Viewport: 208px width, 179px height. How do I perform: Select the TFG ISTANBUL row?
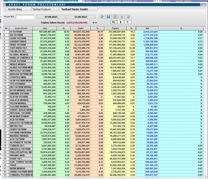[x=103, y=84]
